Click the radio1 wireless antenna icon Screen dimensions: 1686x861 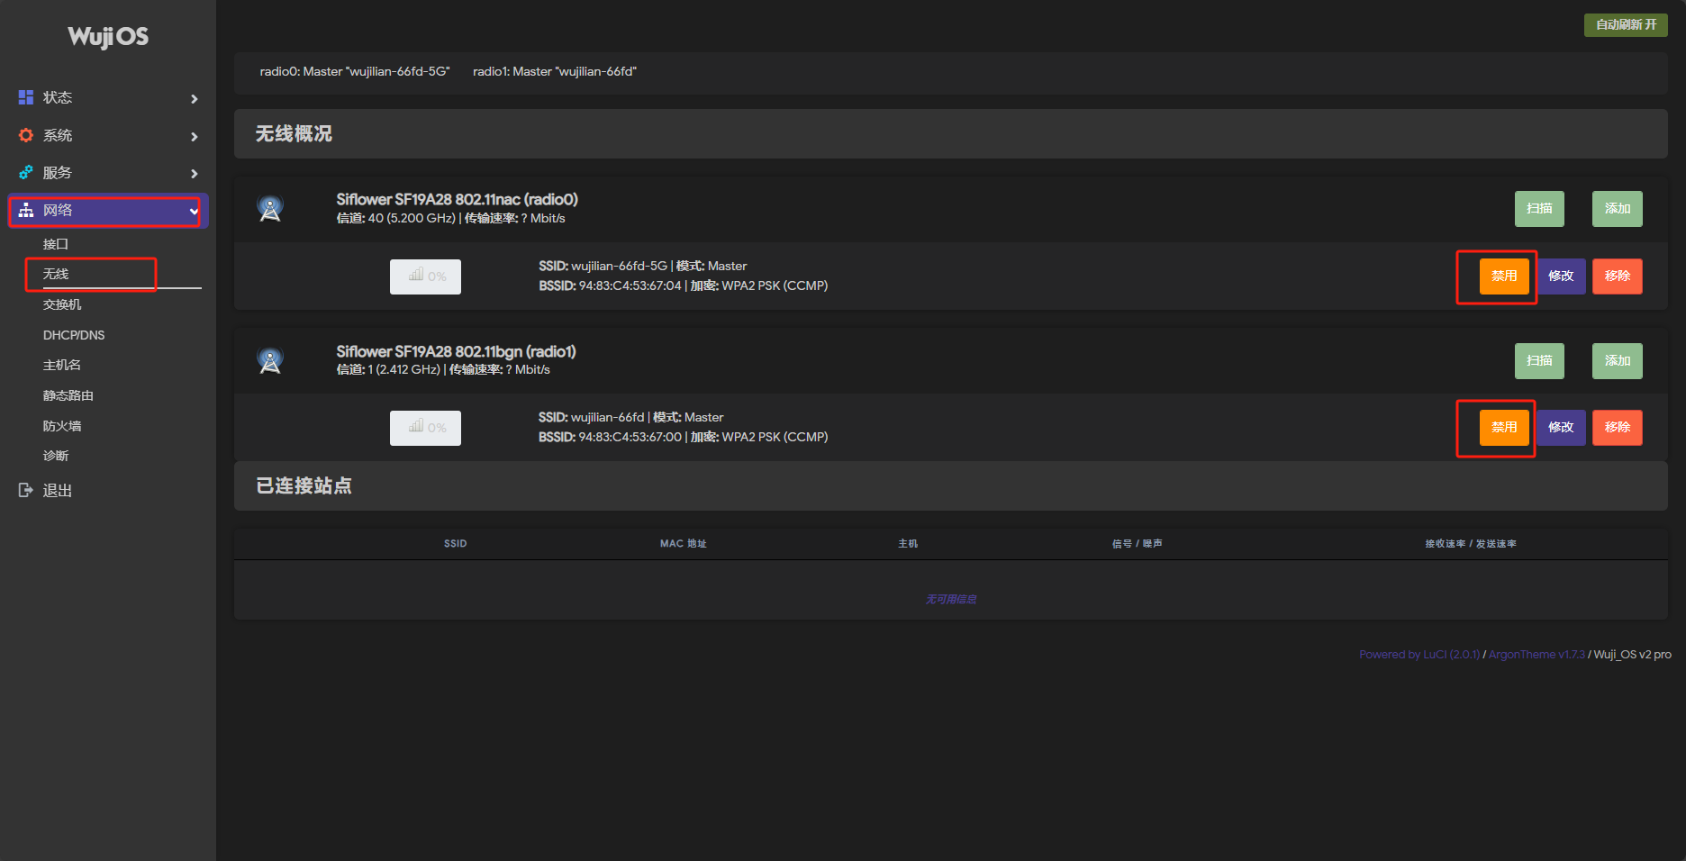click(270, 360)
